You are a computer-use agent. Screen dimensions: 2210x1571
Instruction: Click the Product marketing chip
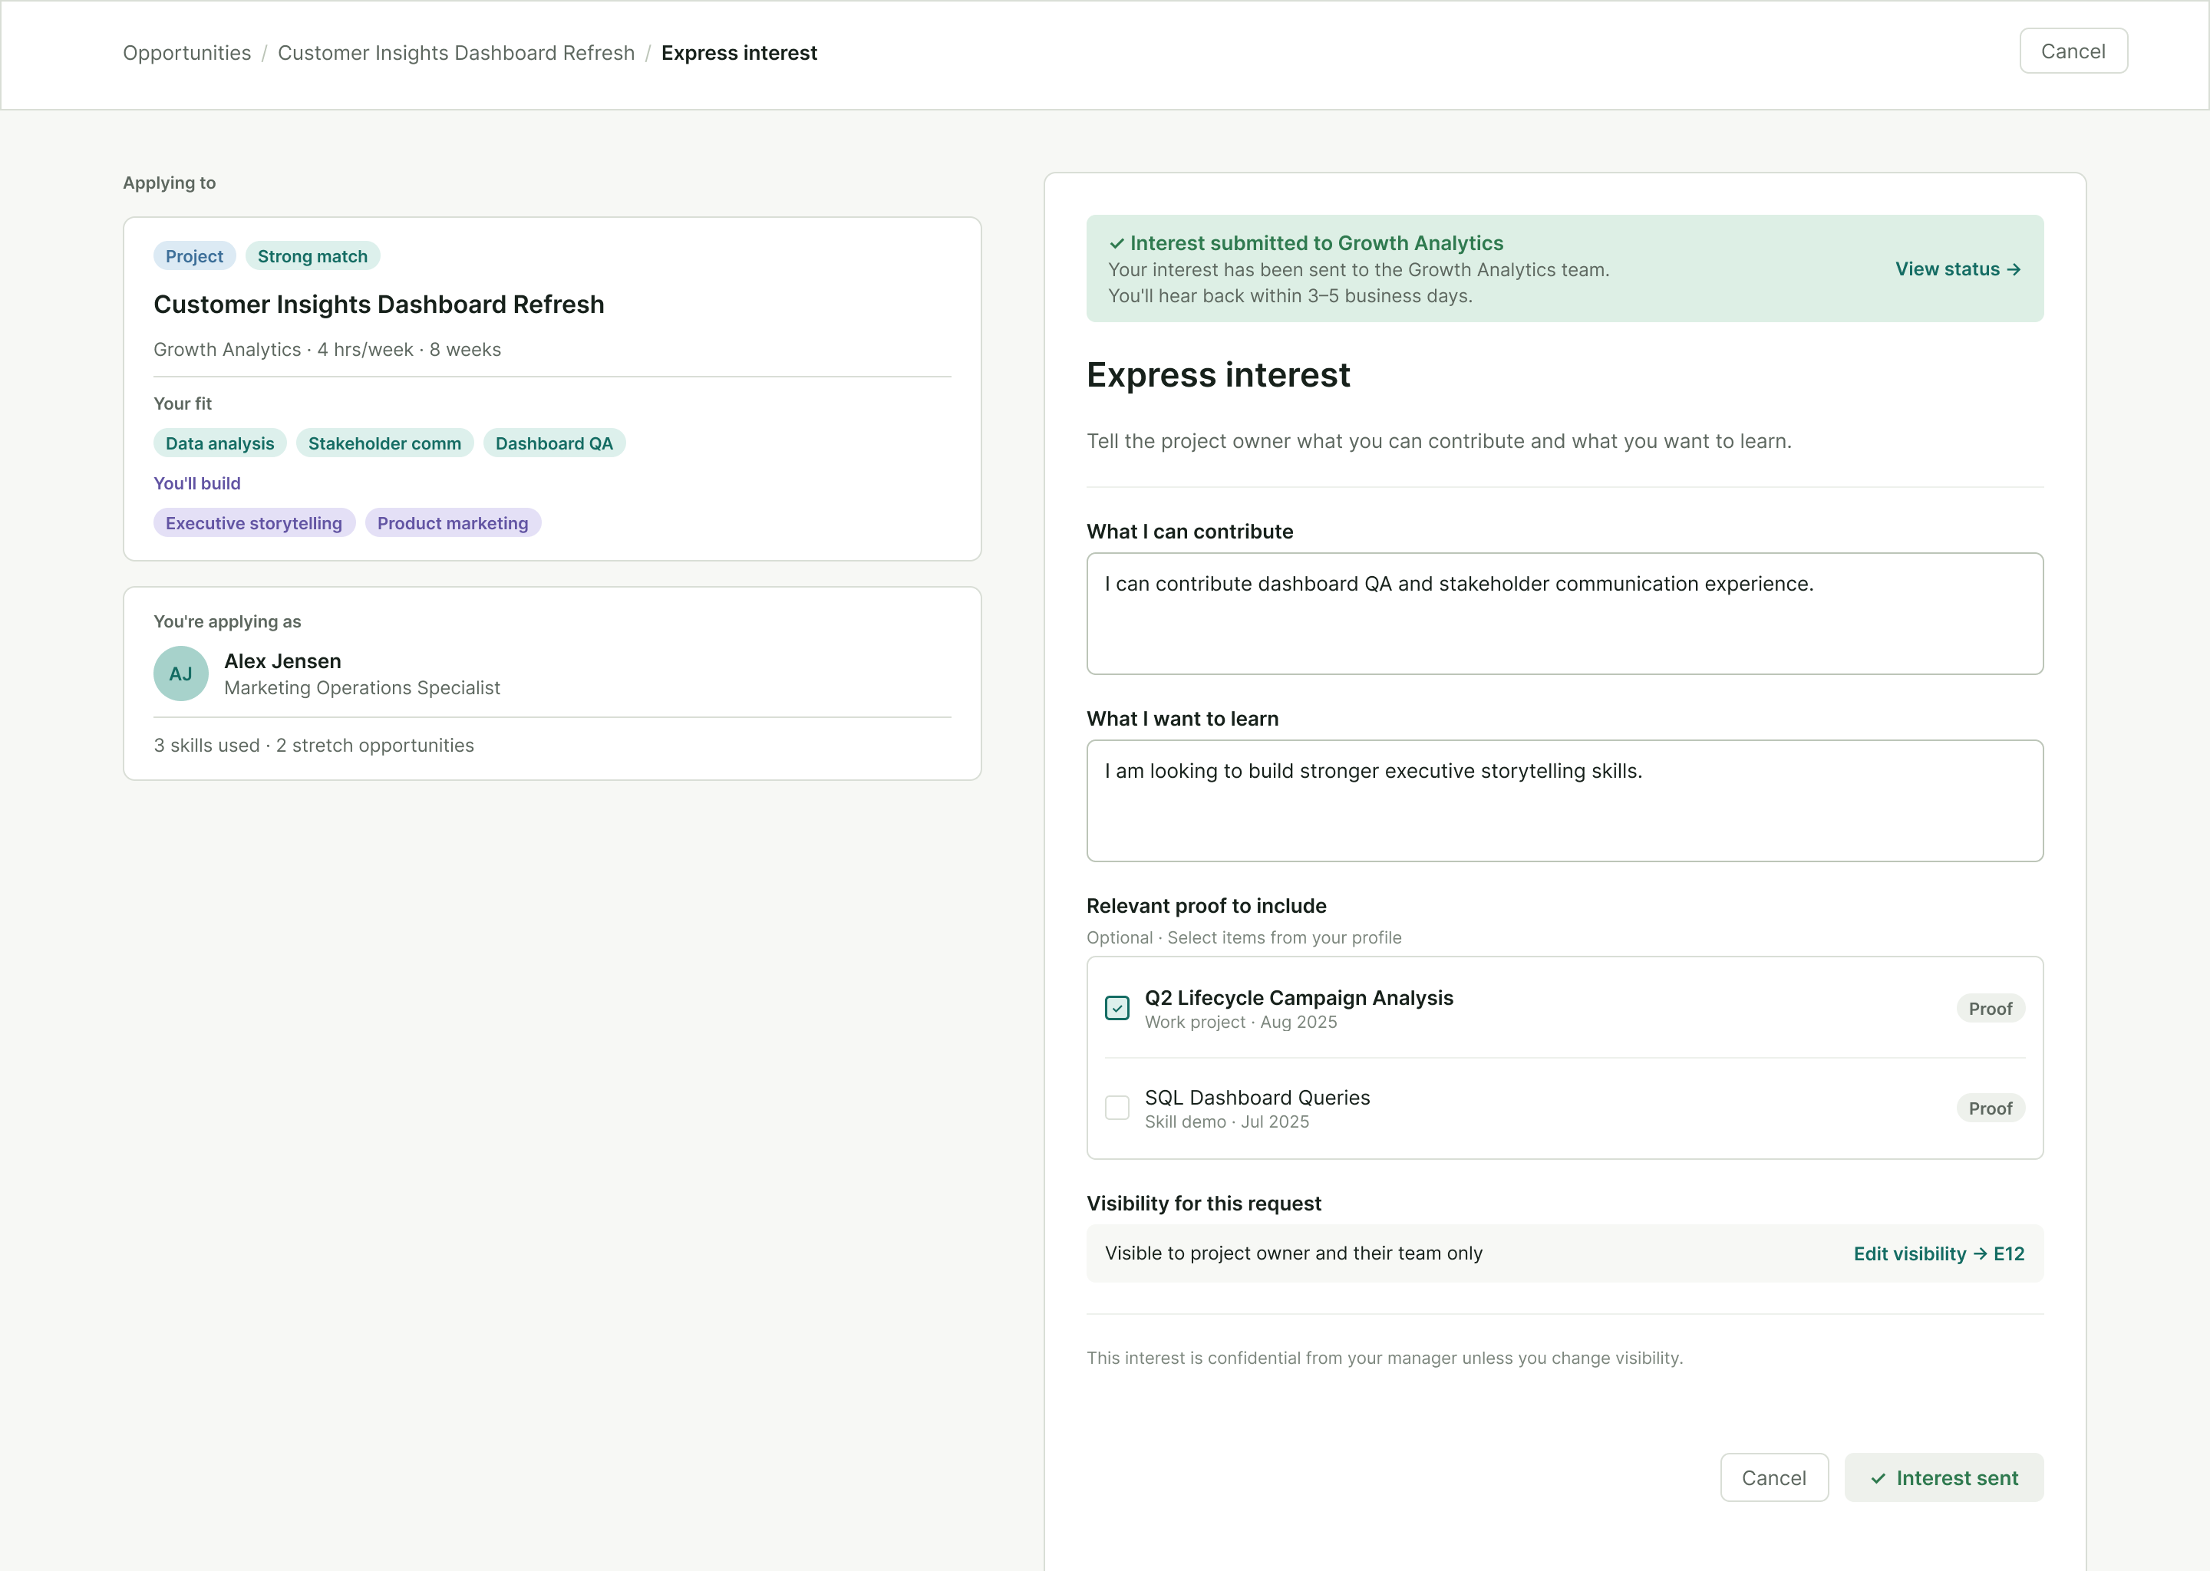tap(453, 523)
